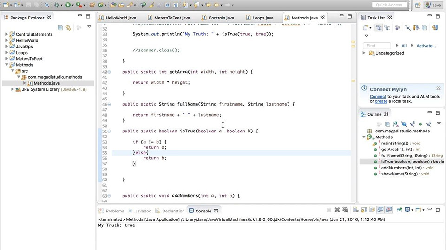This screenshot has height=250, width=446.
Task: Click the New Task icon in Task List
Action: coord(366,27)
